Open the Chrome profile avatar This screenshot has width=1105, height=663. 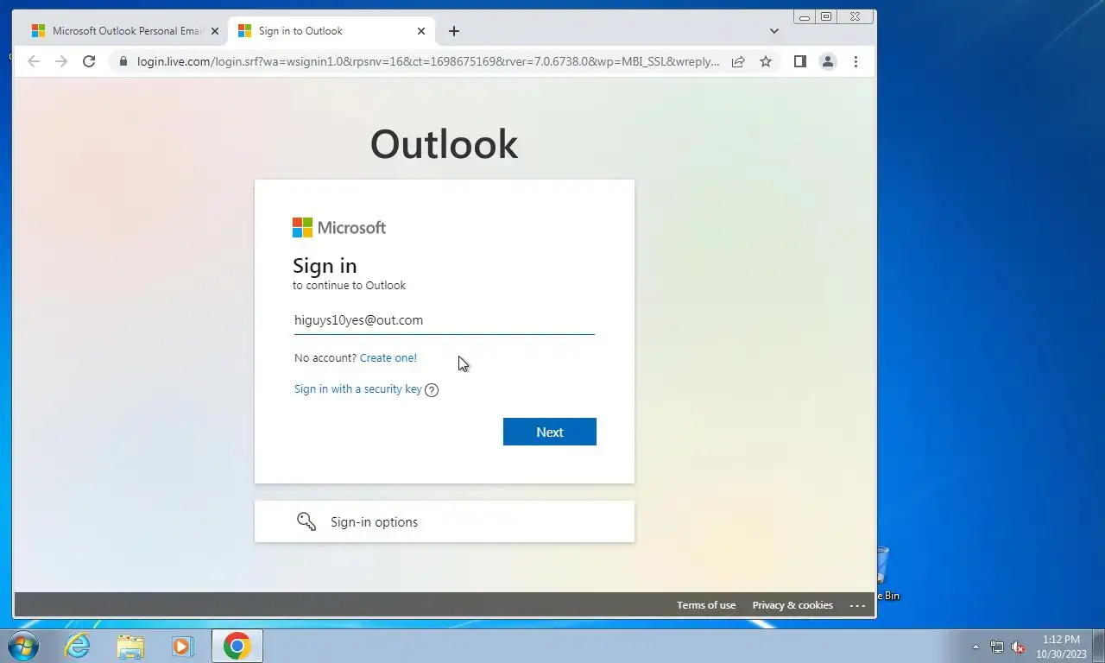[828, 61]
